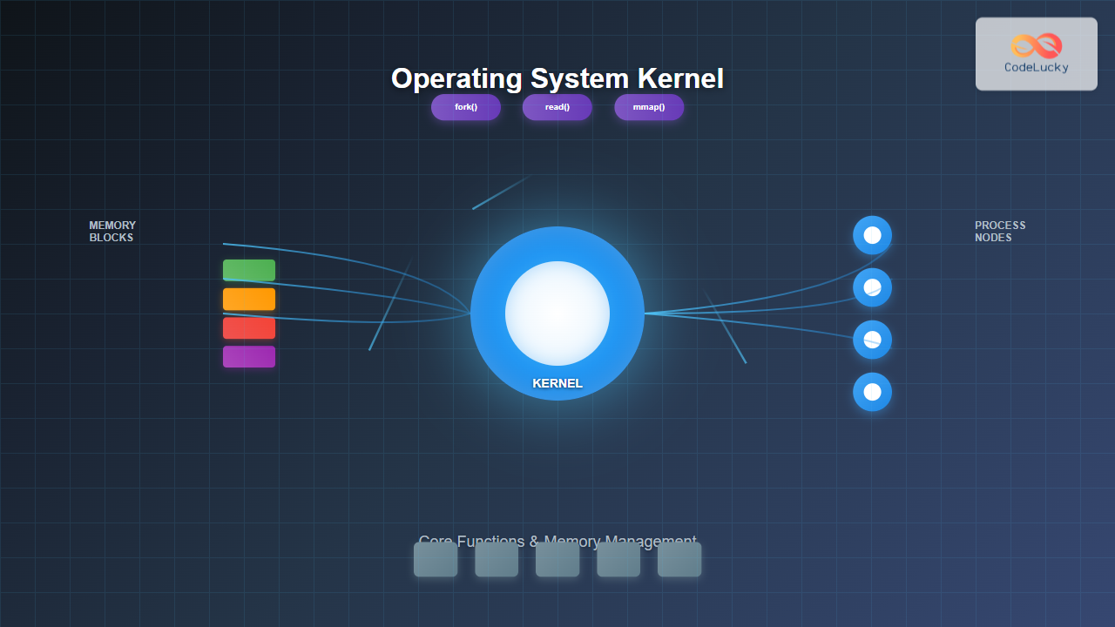Select the read() system call pill

(x=557, y=107)
